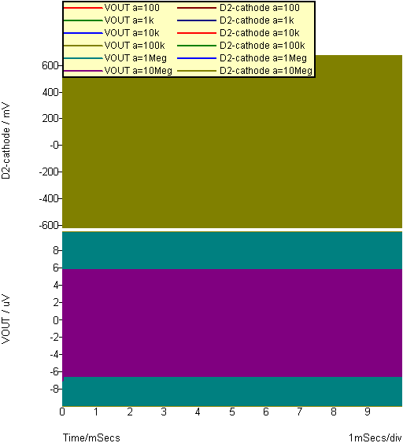This screenshot has width=403, height=443.
Task: Click the purple VOUT a=10Meg waveform band
Action: coord(232,323)
